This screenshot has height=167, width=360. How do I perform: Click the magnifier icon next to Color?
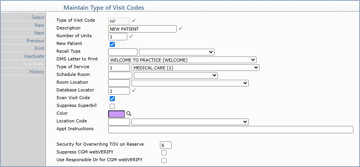[129, 114]
